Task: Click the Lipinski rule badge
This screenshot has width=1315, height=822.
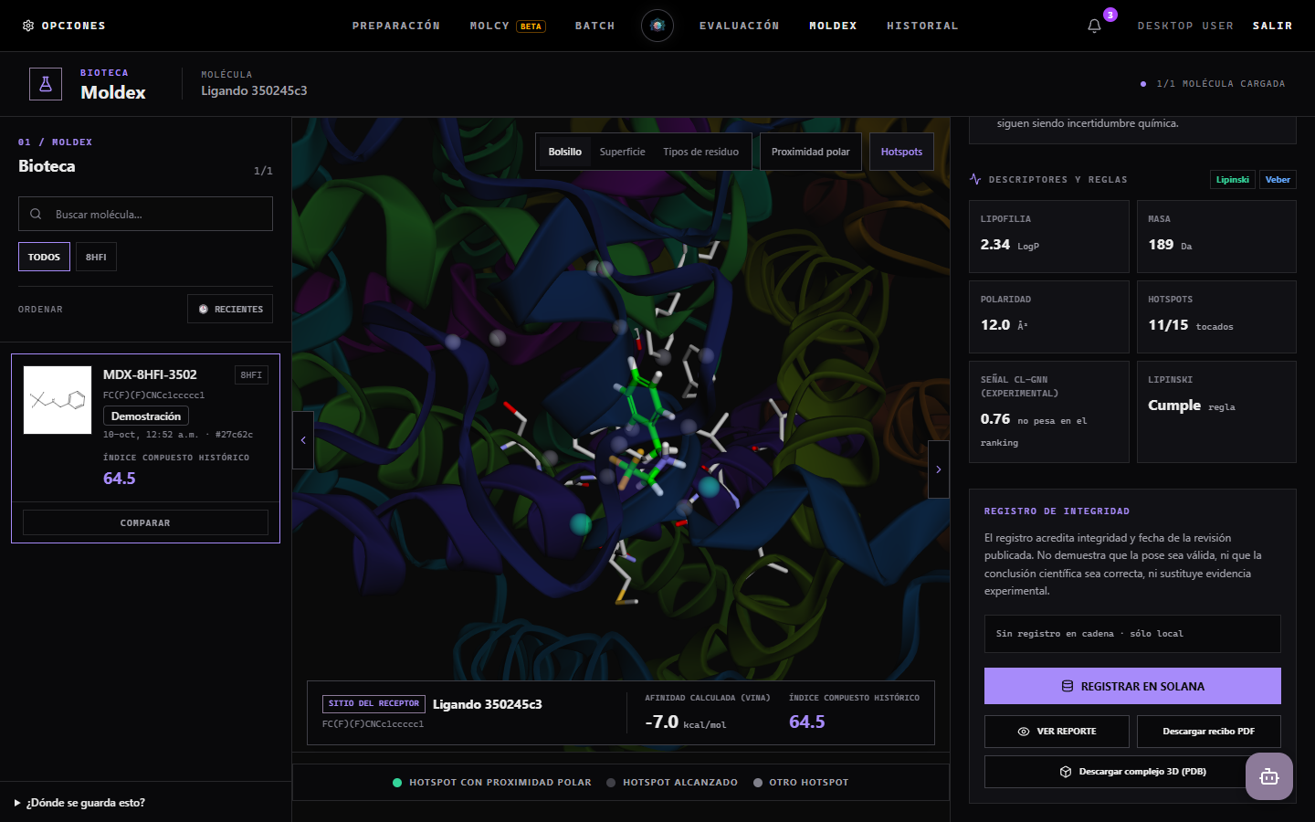Action: [1233, 180]
